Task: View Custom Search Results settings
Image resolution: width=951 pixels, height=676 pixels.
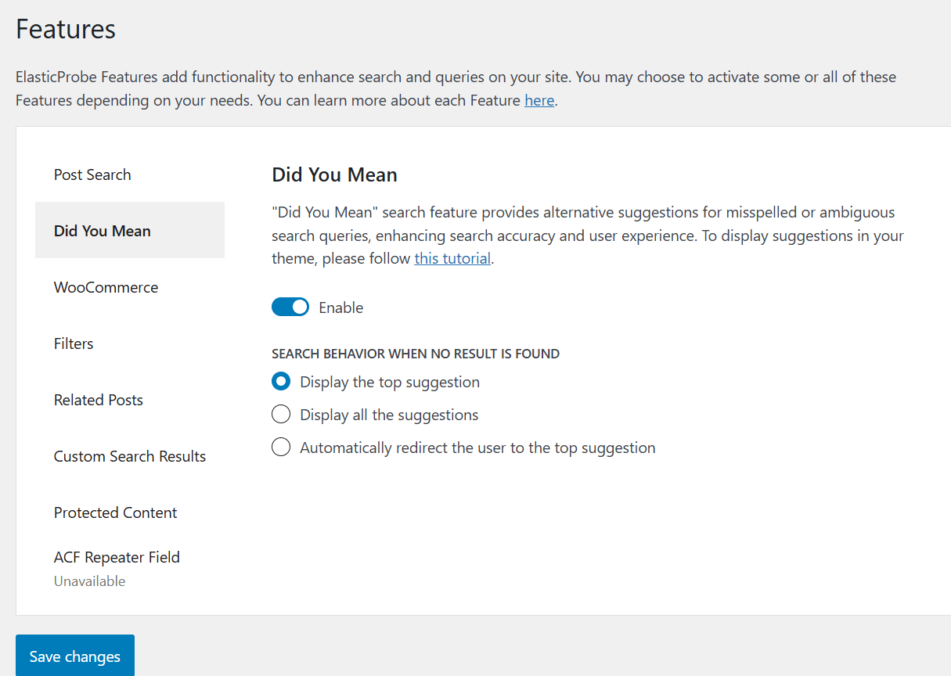Action: pyautogui.click(x=130, y=456)
